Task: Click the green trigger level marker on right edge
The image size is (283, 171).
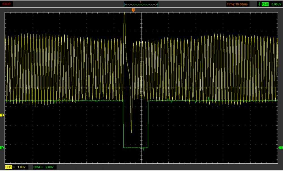Action: 281,148
